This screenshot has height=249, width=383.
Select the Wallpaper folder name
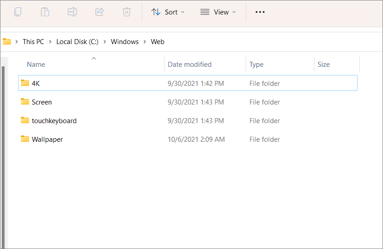pyautogui.click(x=47, y=139)
